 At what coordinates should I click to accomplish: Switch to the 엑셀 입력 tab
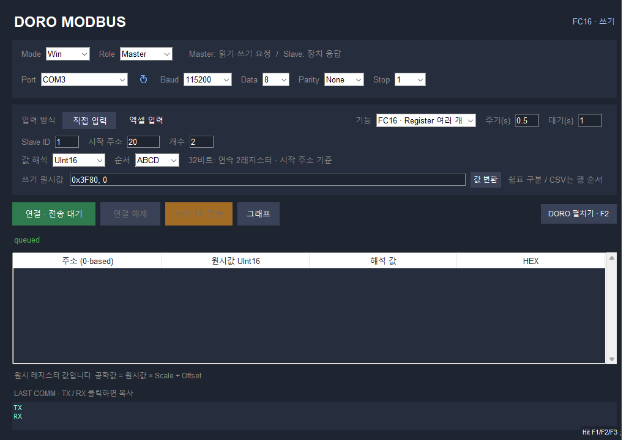point(146,120)
